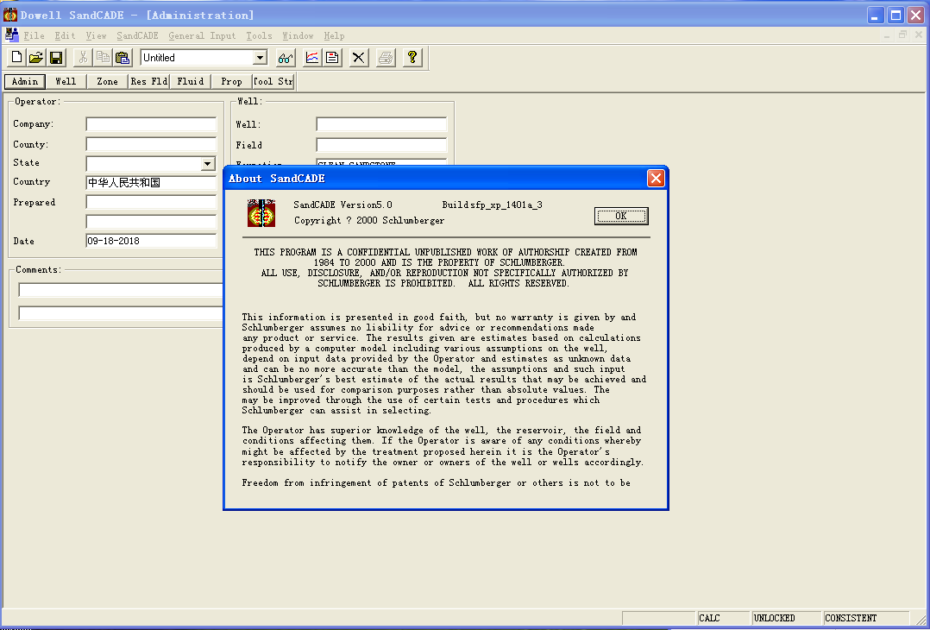The width and height of the screenshot is (930, 630).
Task: Open the plot chart toolbar icon
Action: pyautogui.click(x=312, y=58)
